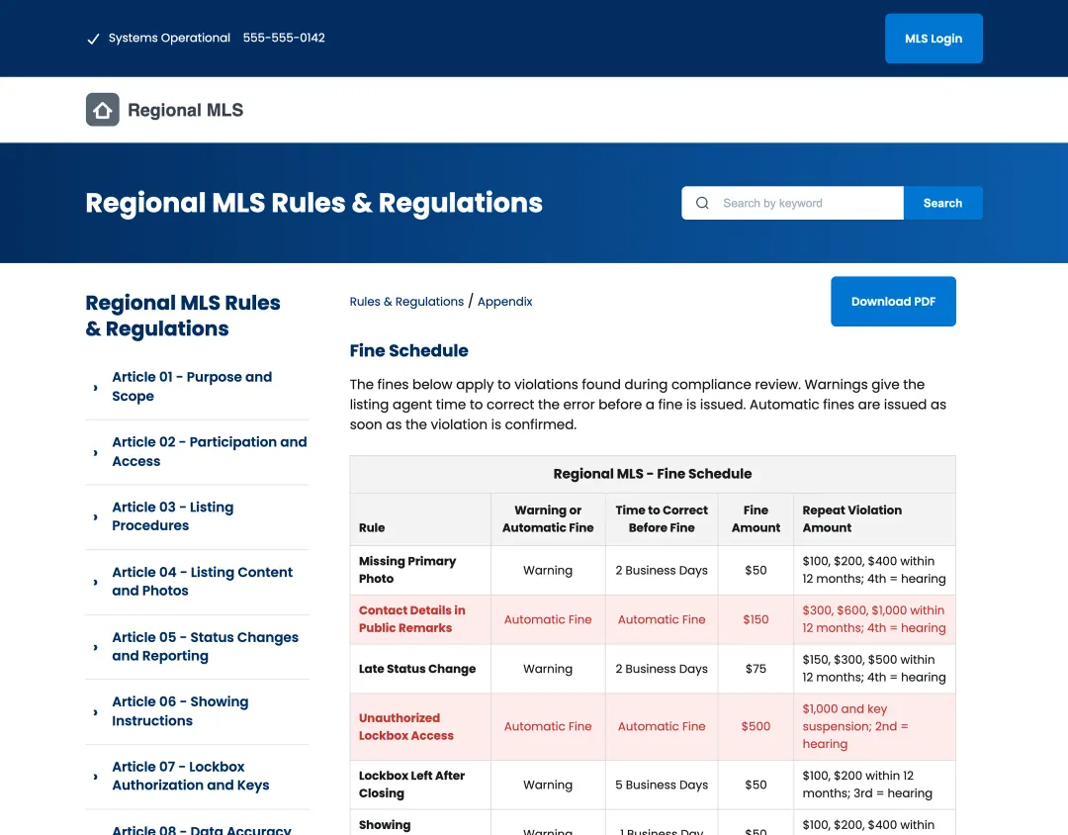Click the Fine Schedule heading
This screenshot has height=835, width=1068.
click(408, 350)
